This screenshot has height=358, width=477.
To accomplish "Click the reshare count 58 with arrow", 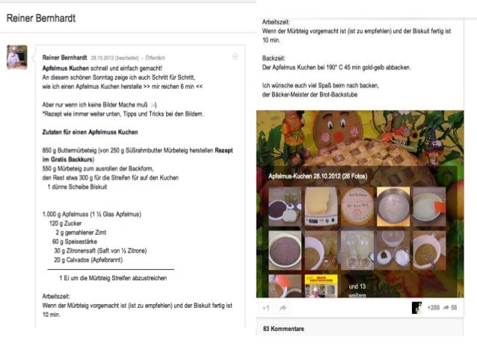I will [x=450, y=308].
